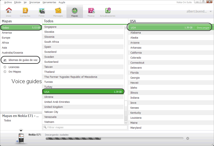Click the download progress bar
The image size is (214, 146).
pyautogui.click(x=115, y=138)
